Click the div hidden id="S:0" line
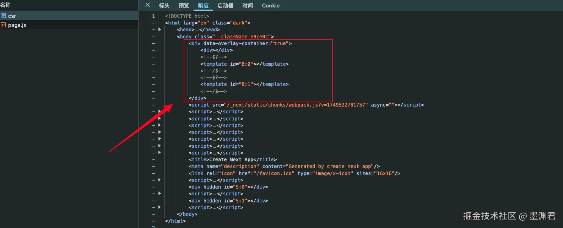563x228 pixels. [228, 187]
